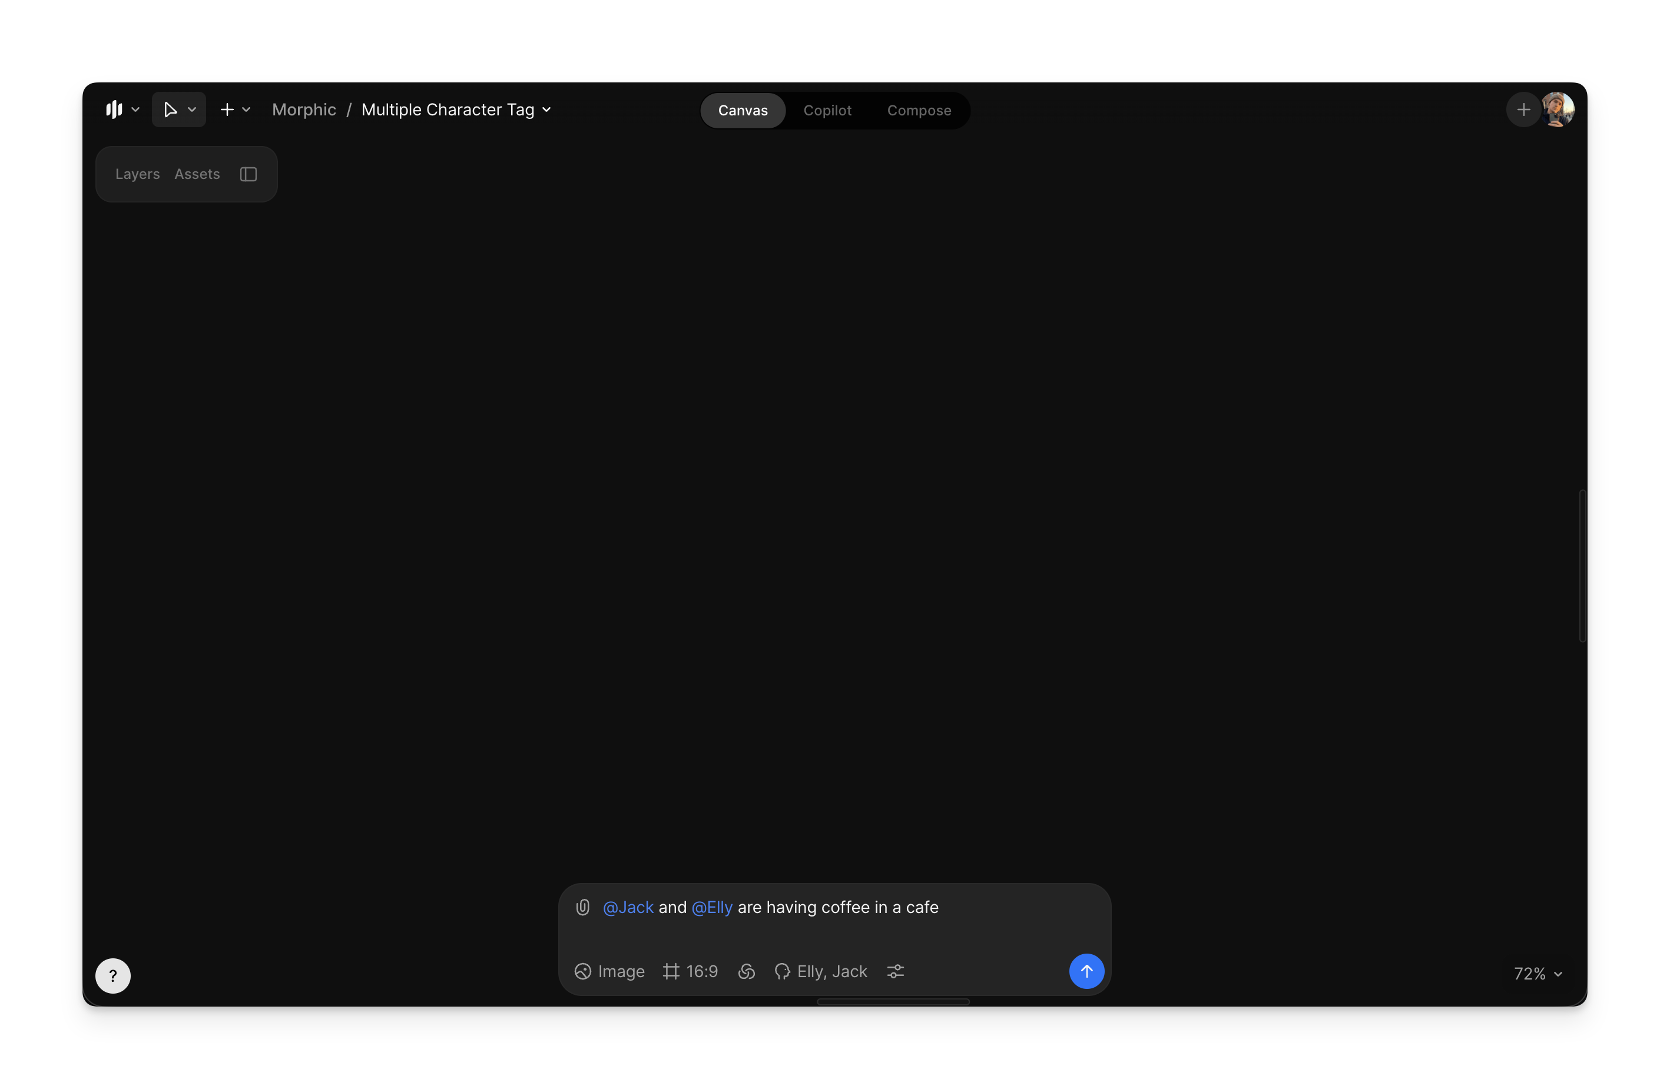This screenshot has height=1089, width=1670.
Task: Switch to the Copilot tab
Action: (x=827, y=110)
